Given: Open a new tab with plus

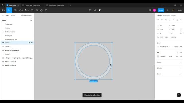Looking at the screenshot, I should 71,5.
